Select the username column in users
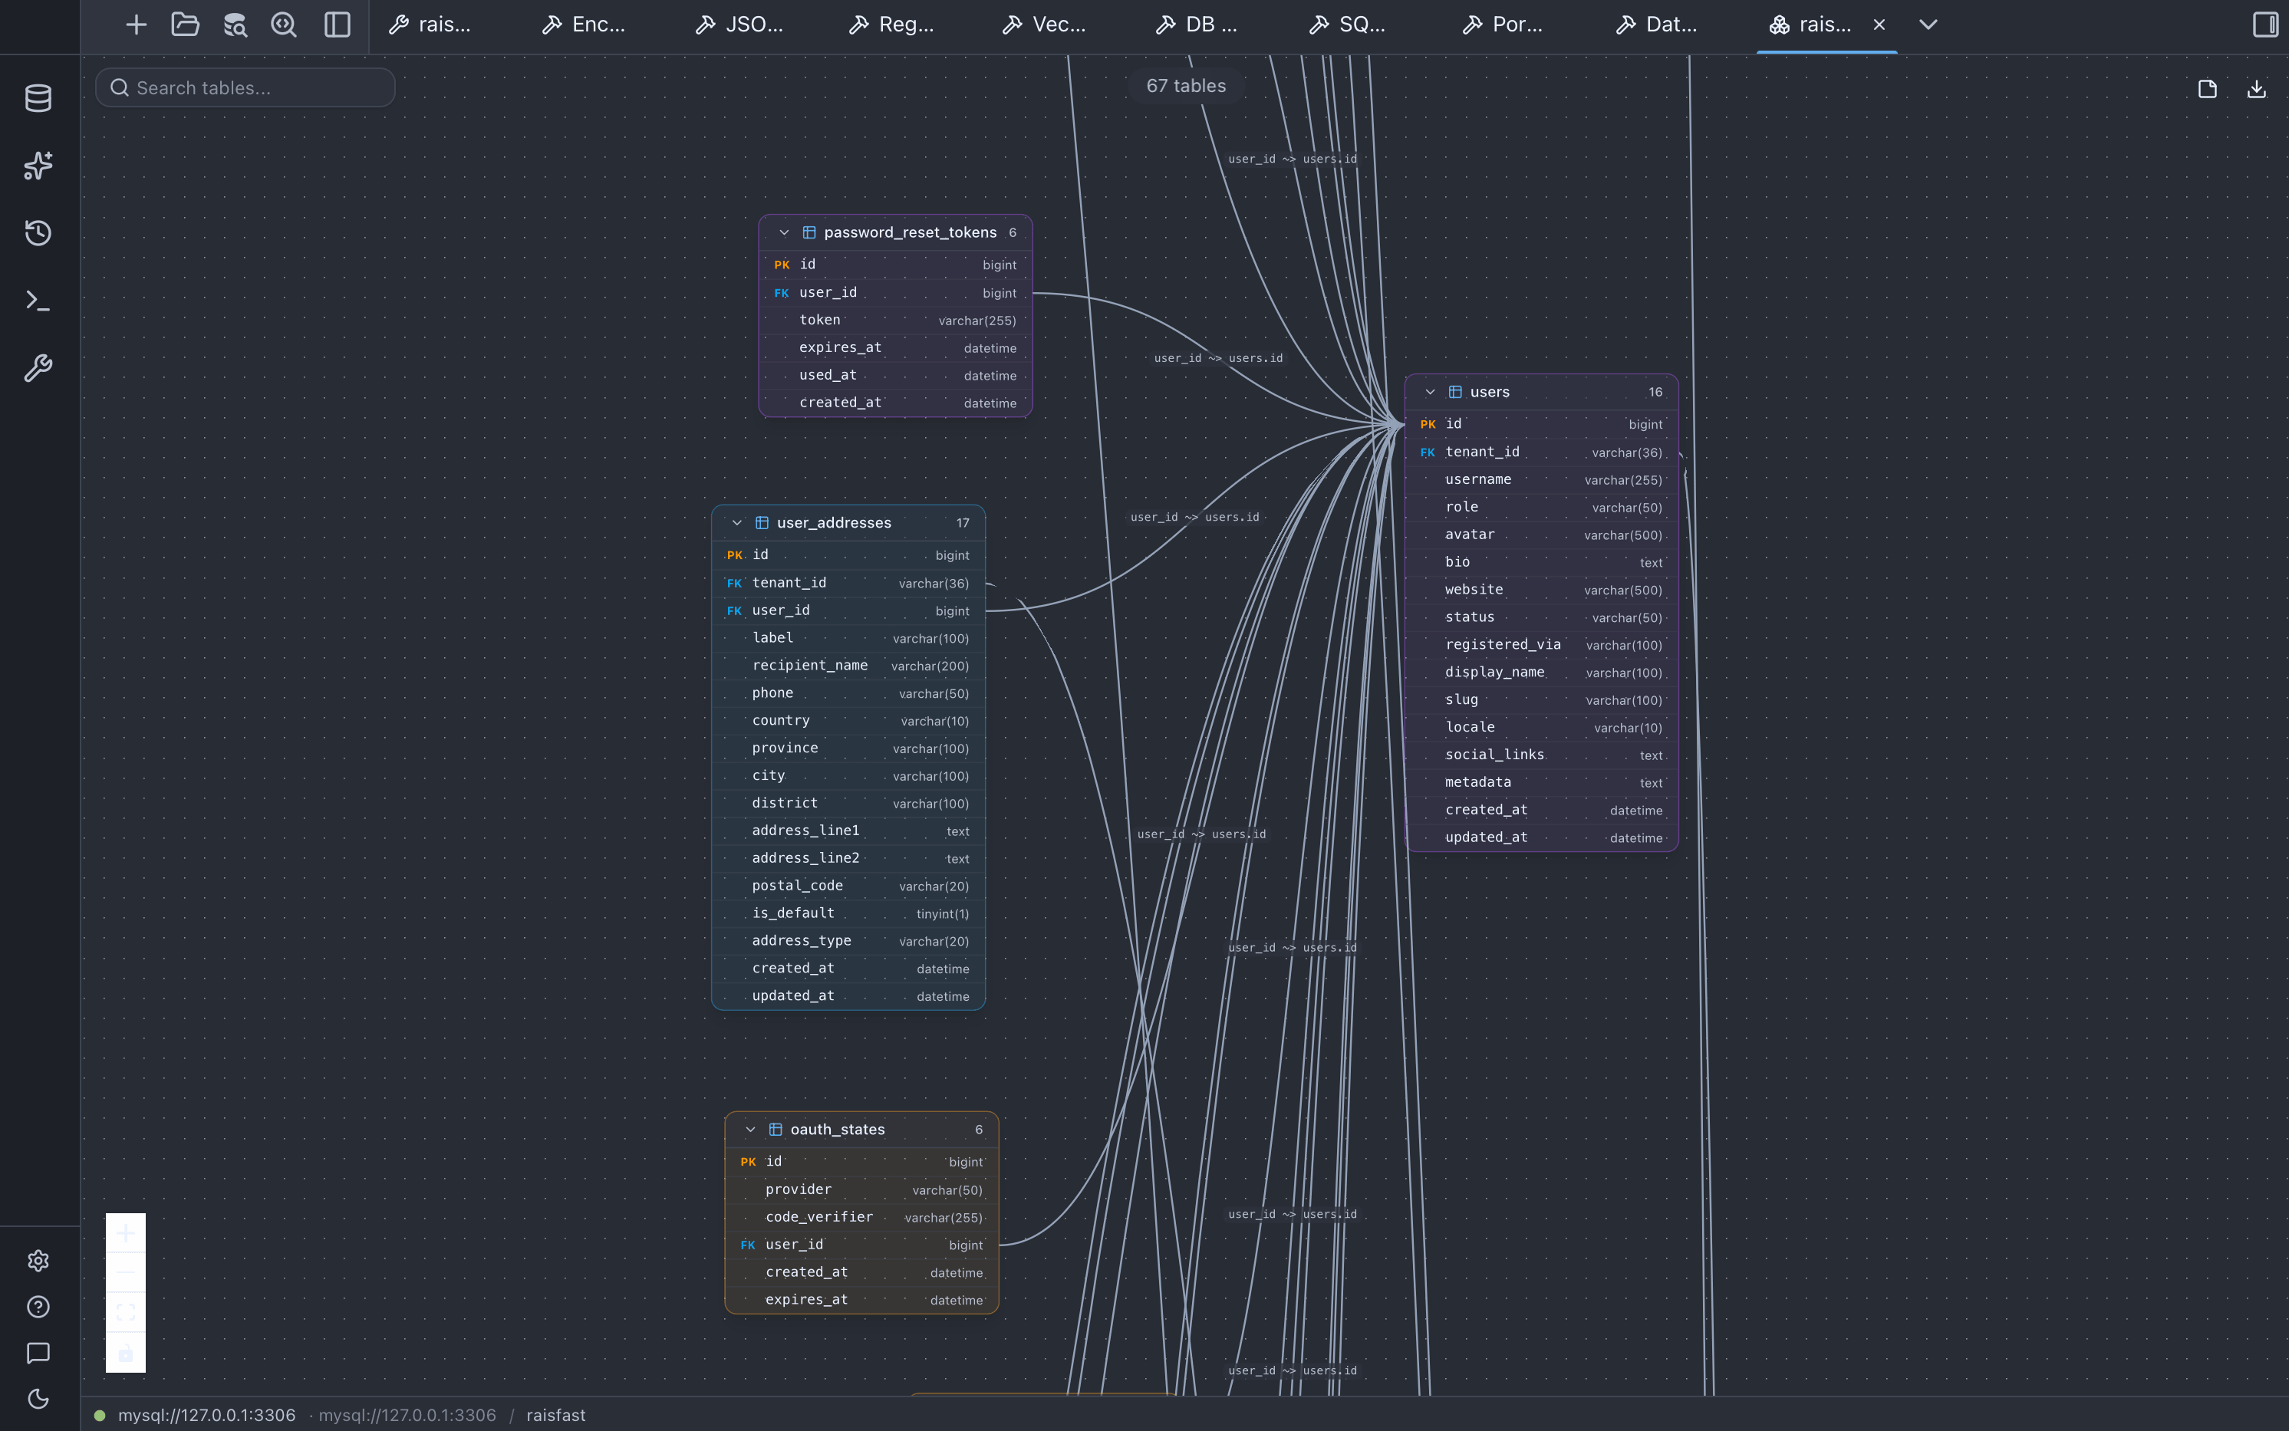 1542,481
